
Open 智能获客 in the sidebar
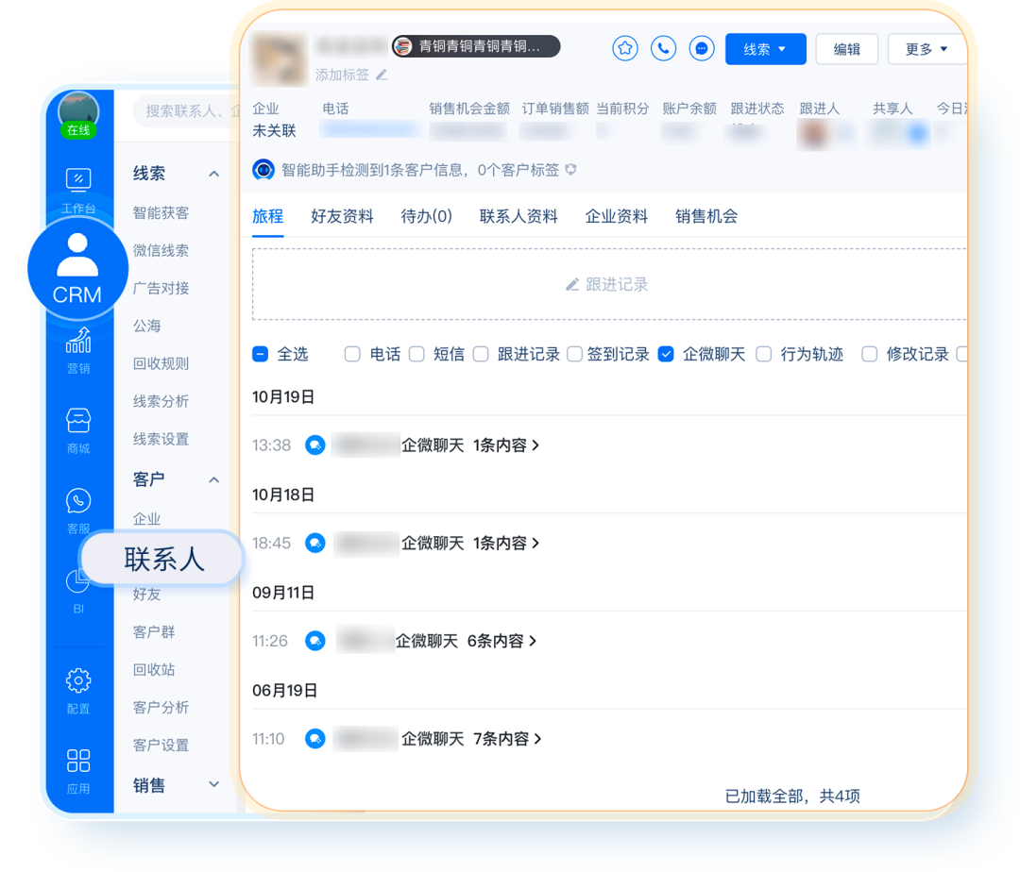point(161,212)
